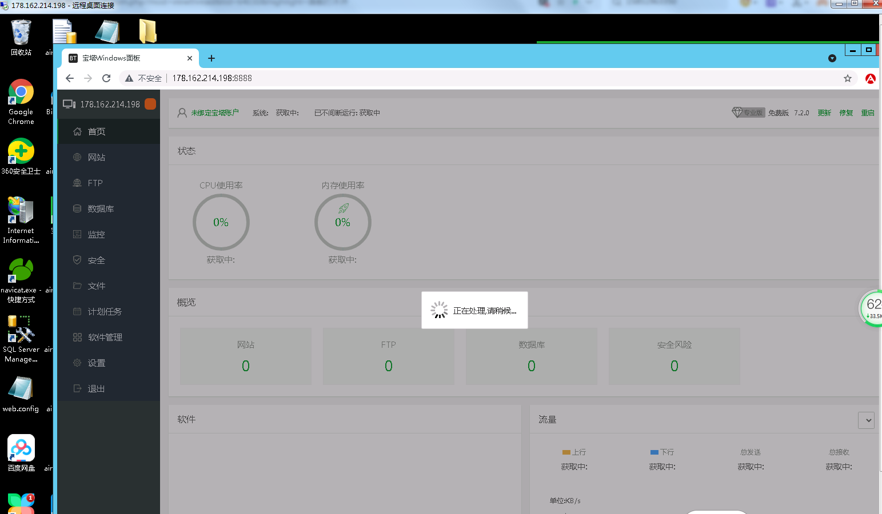882x514 pixels.
Task: Click the red browser extension icon
Action: 871,78
